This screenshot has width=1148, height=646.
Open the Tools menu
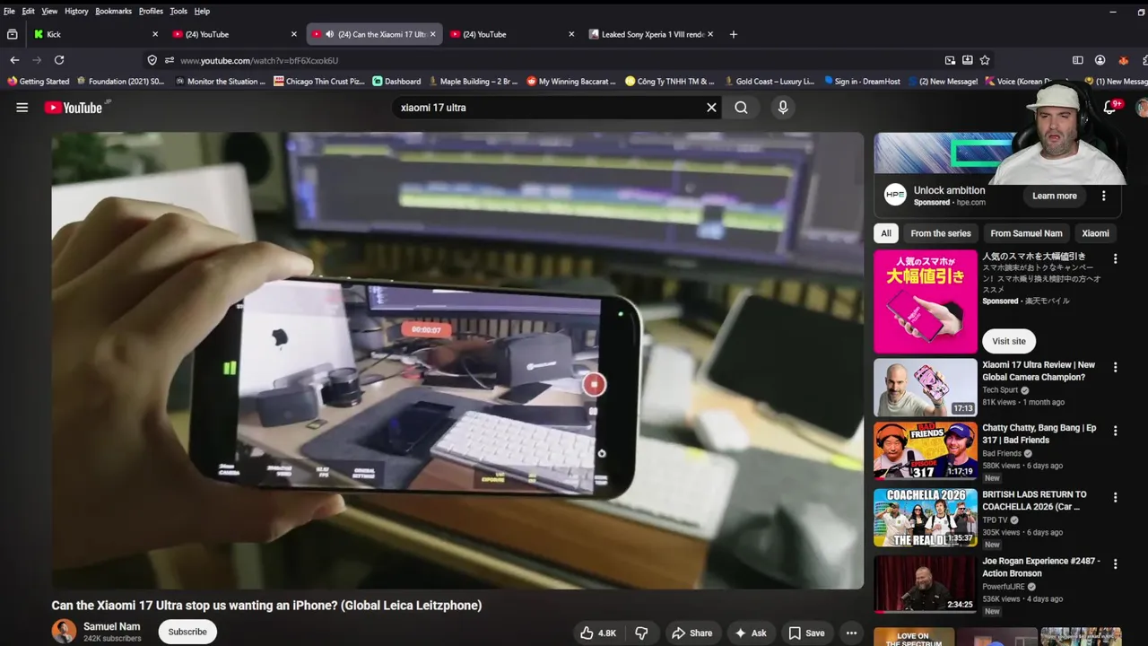178,11
